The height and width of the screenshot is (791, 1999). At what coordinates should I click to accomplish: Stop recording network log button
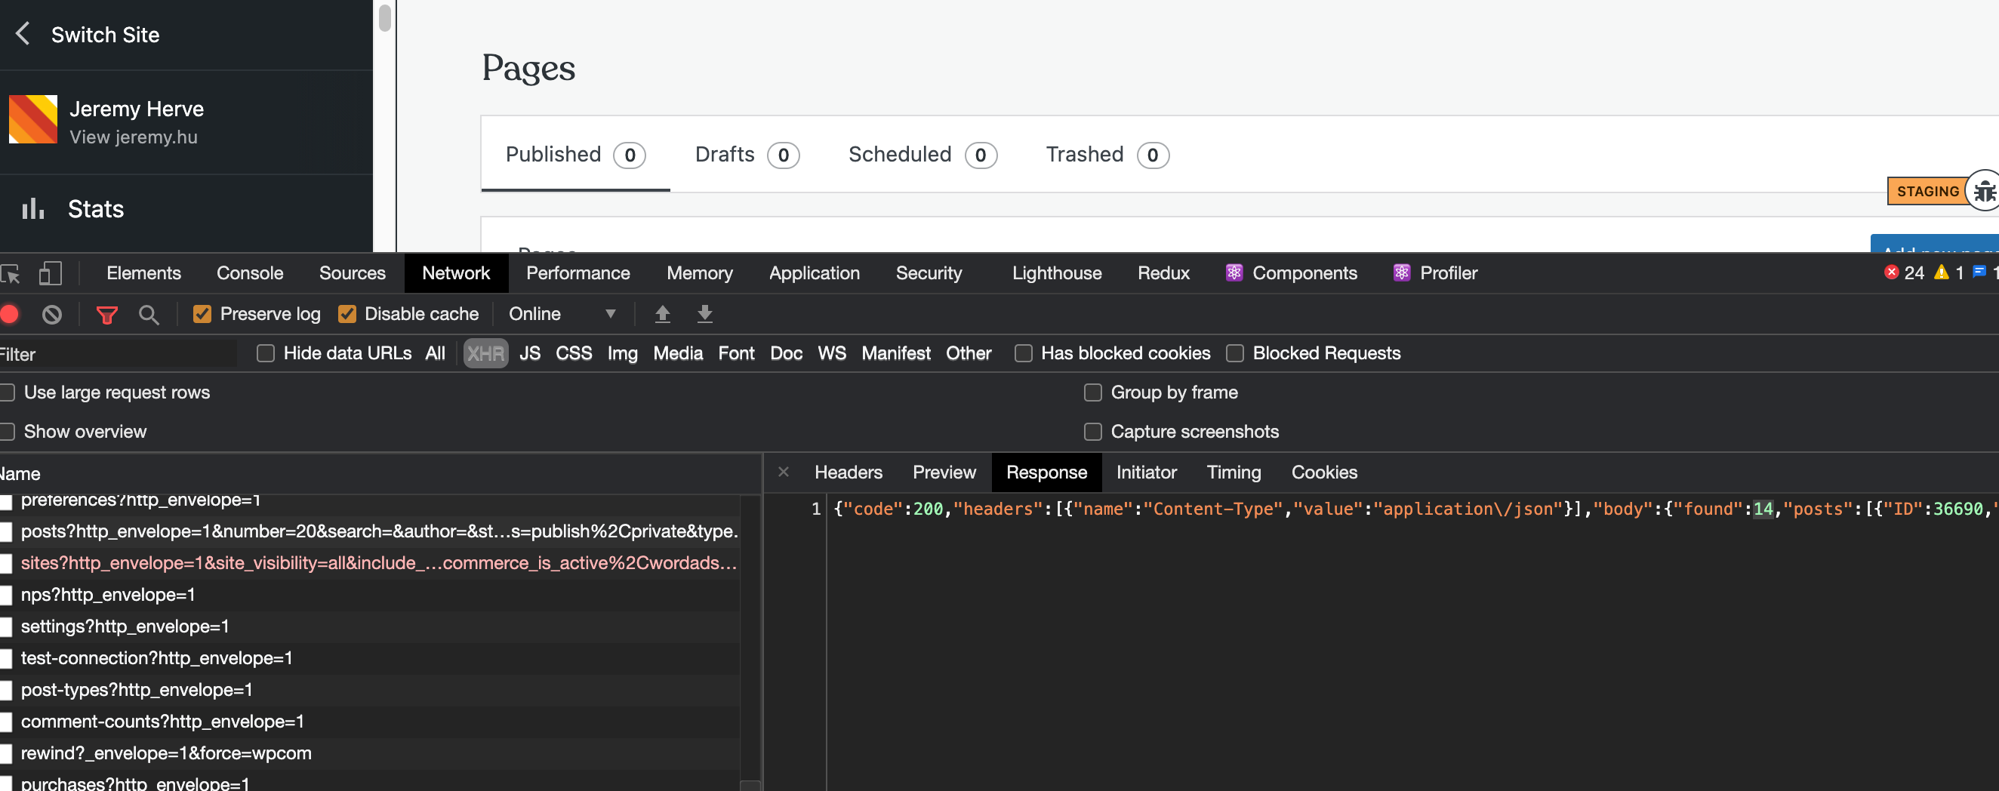(9, 314)
